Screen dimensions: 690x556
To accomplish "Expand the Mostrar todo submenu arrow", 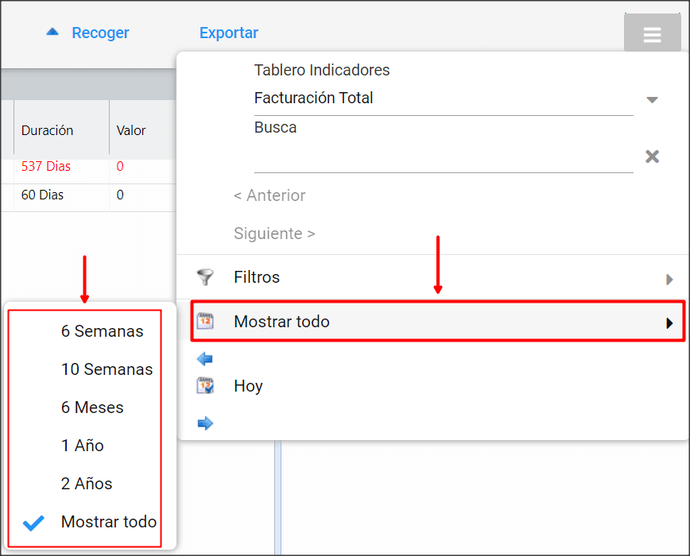I will [x=669, y=323].
